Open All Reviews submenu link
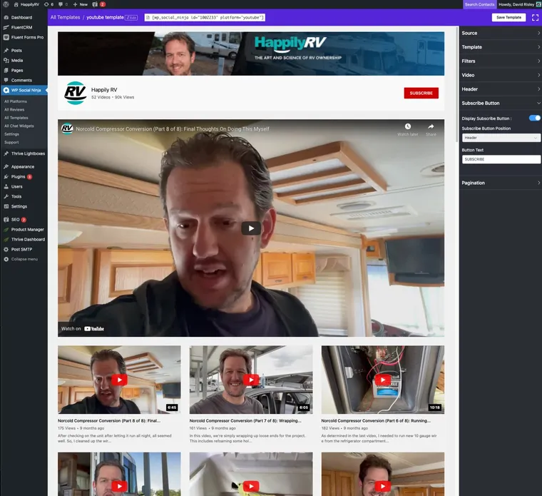The width and height of the screenshot is (542, 496). pyautogui.click(x=14, y=110)
